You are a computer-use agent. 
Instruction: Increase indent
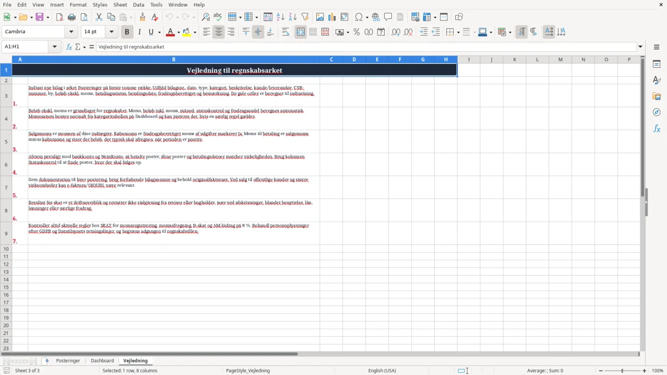424,32
